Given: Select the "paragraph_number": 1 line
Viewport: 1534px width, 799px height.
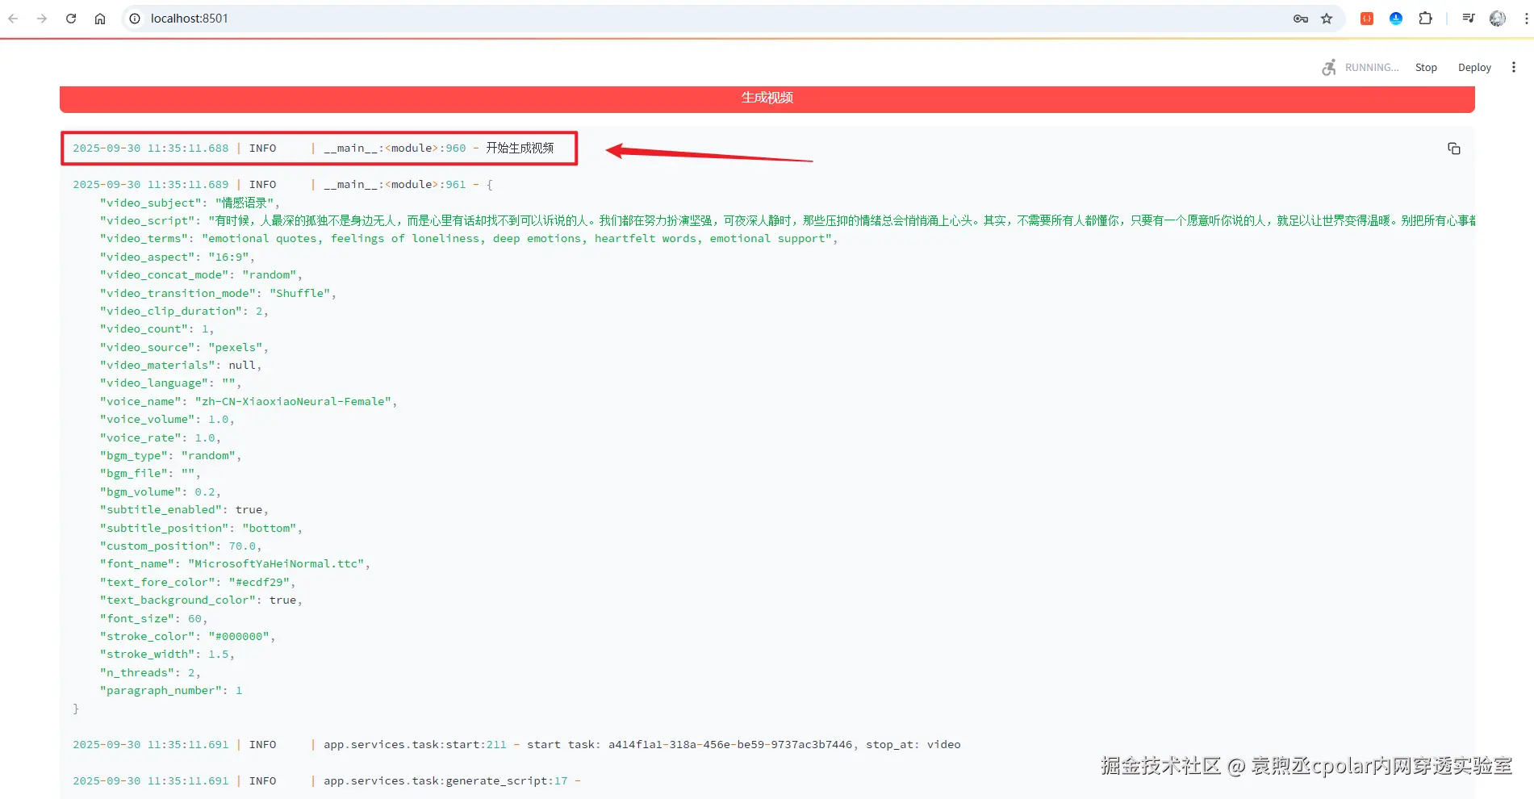Looking at the screenshot, I should pos(171,690).
